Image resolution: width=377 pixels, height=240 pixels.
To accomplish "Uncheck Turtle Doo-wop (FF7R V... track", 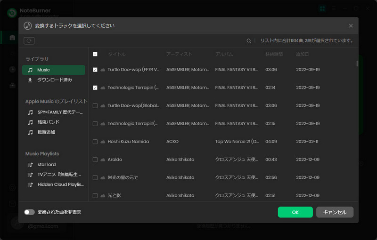I will (95, 70).
